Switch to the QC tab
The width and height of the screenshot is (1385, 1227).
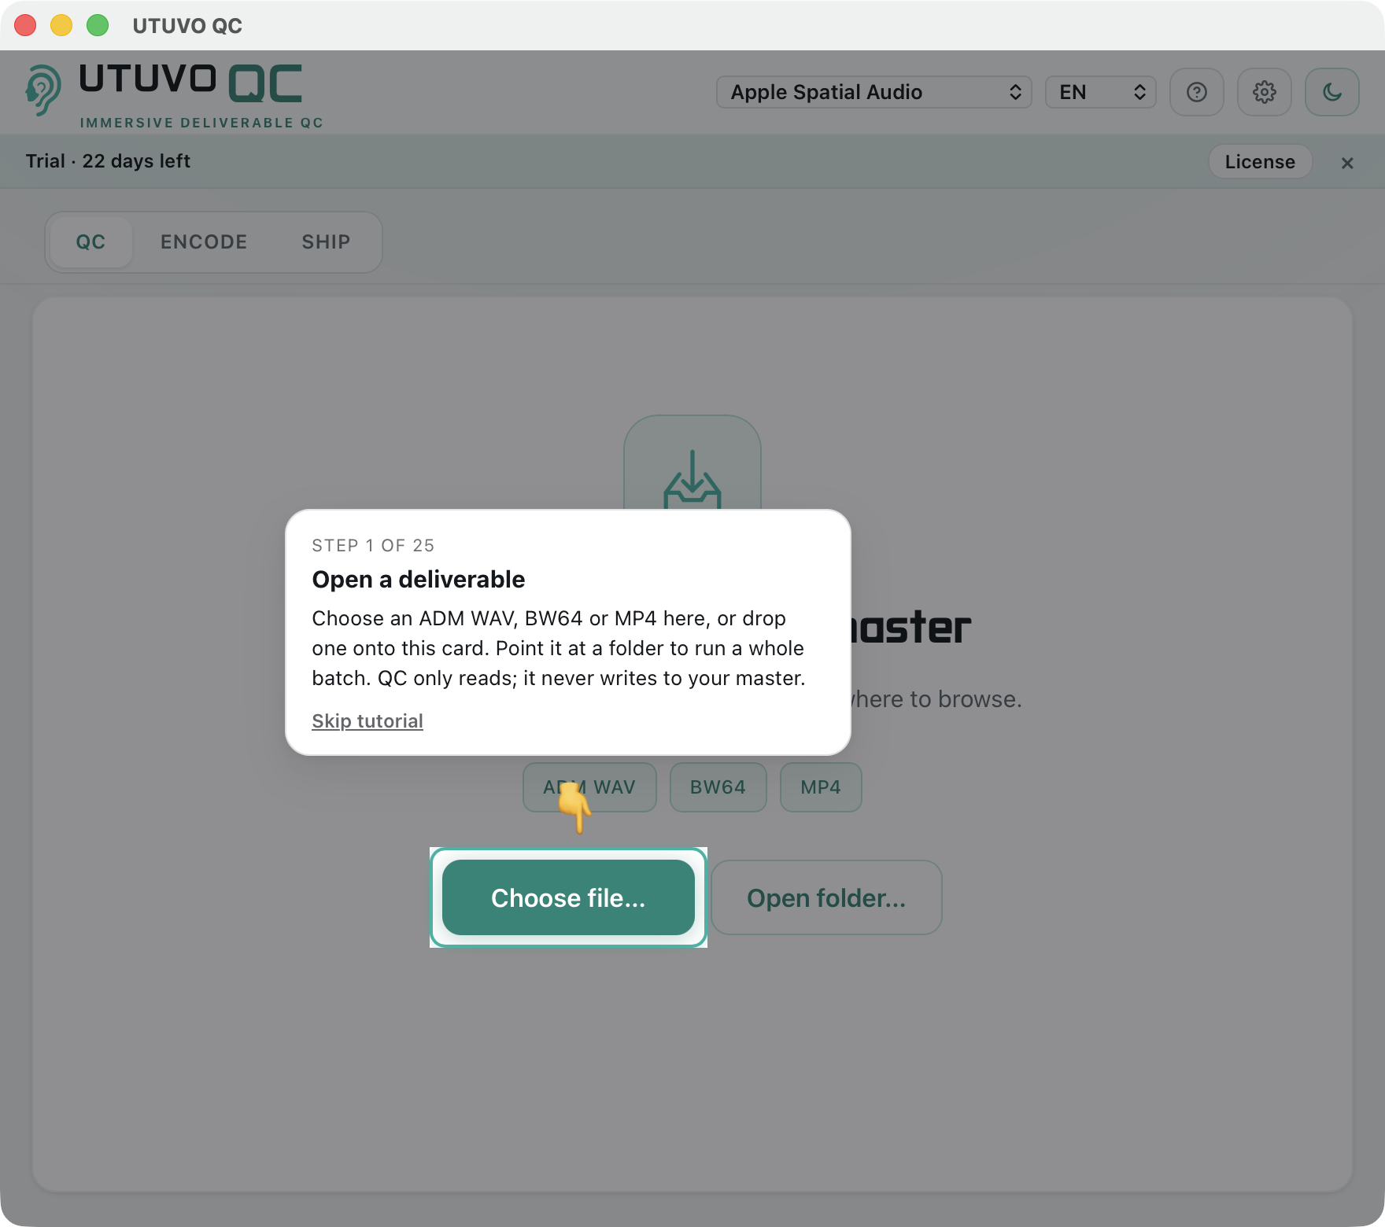click(90, 242)
